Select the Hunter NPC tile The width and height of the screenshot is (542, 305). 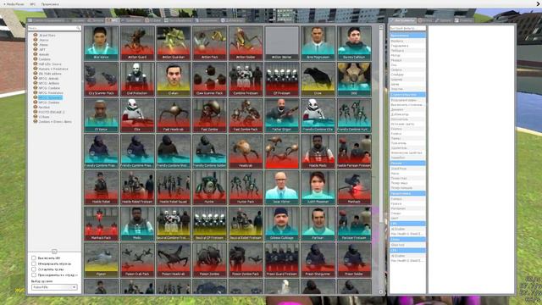pyautogui.click(x=209, y=187)
